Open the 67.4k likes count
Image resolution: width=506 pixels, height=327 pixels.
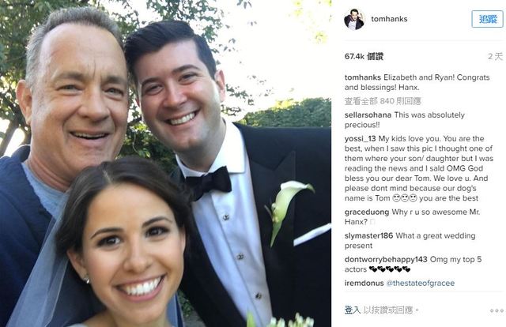[364, 56]
